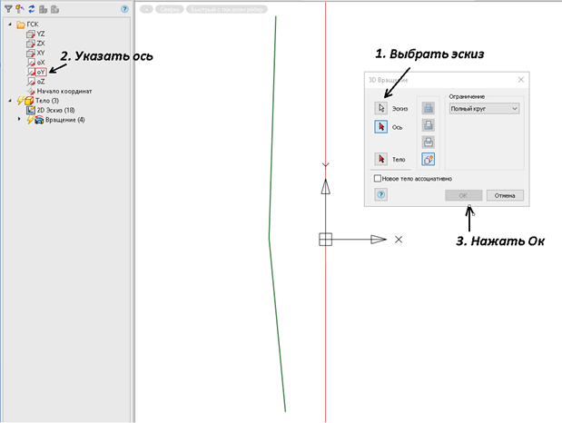Click the filter funnel icon in tree toolbar
562x423 pixels.
pyautogui.click(x=7, y=8)
